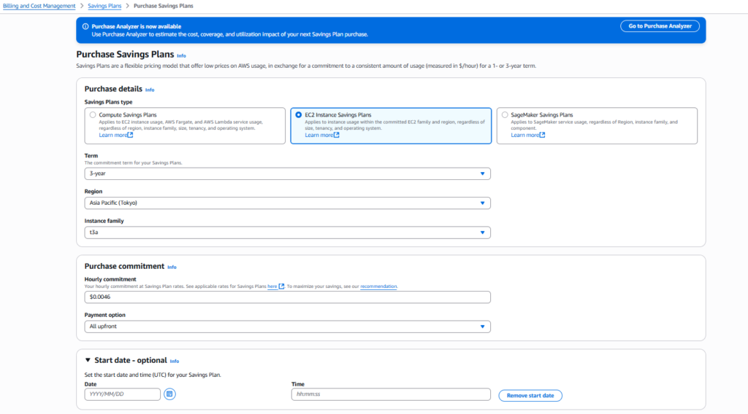Click Info next to Purchase commitment heading
This screenshot has width=748, height=414.
coord(172,267)
